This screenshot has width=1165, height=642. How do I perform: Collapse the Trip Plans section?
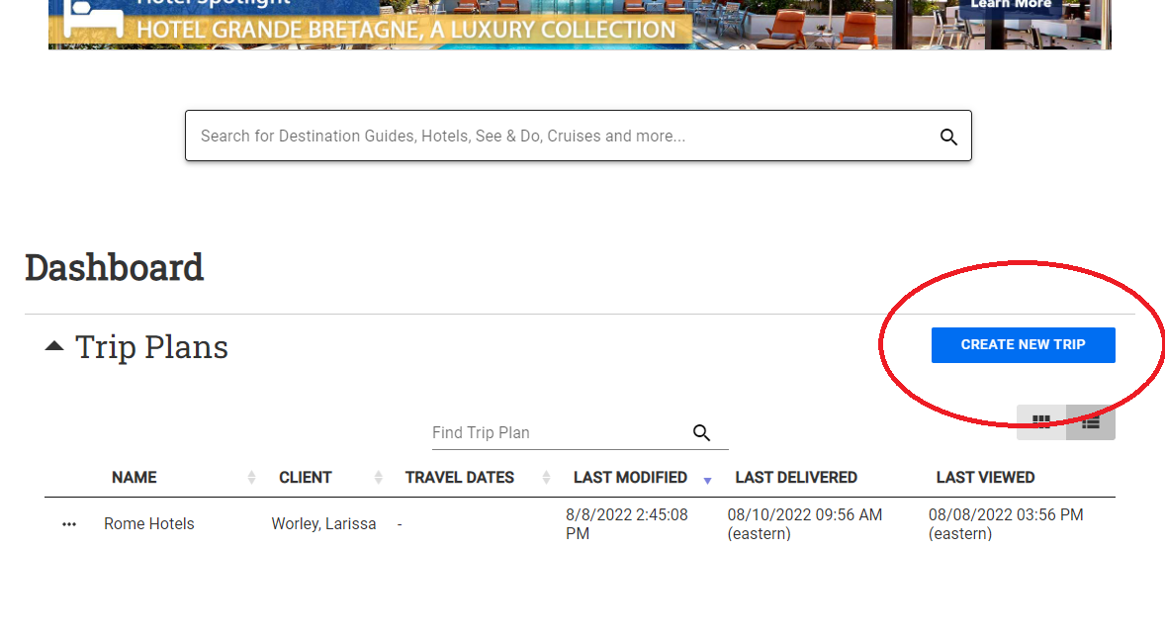pyautogui.click(x=54, y=343)
